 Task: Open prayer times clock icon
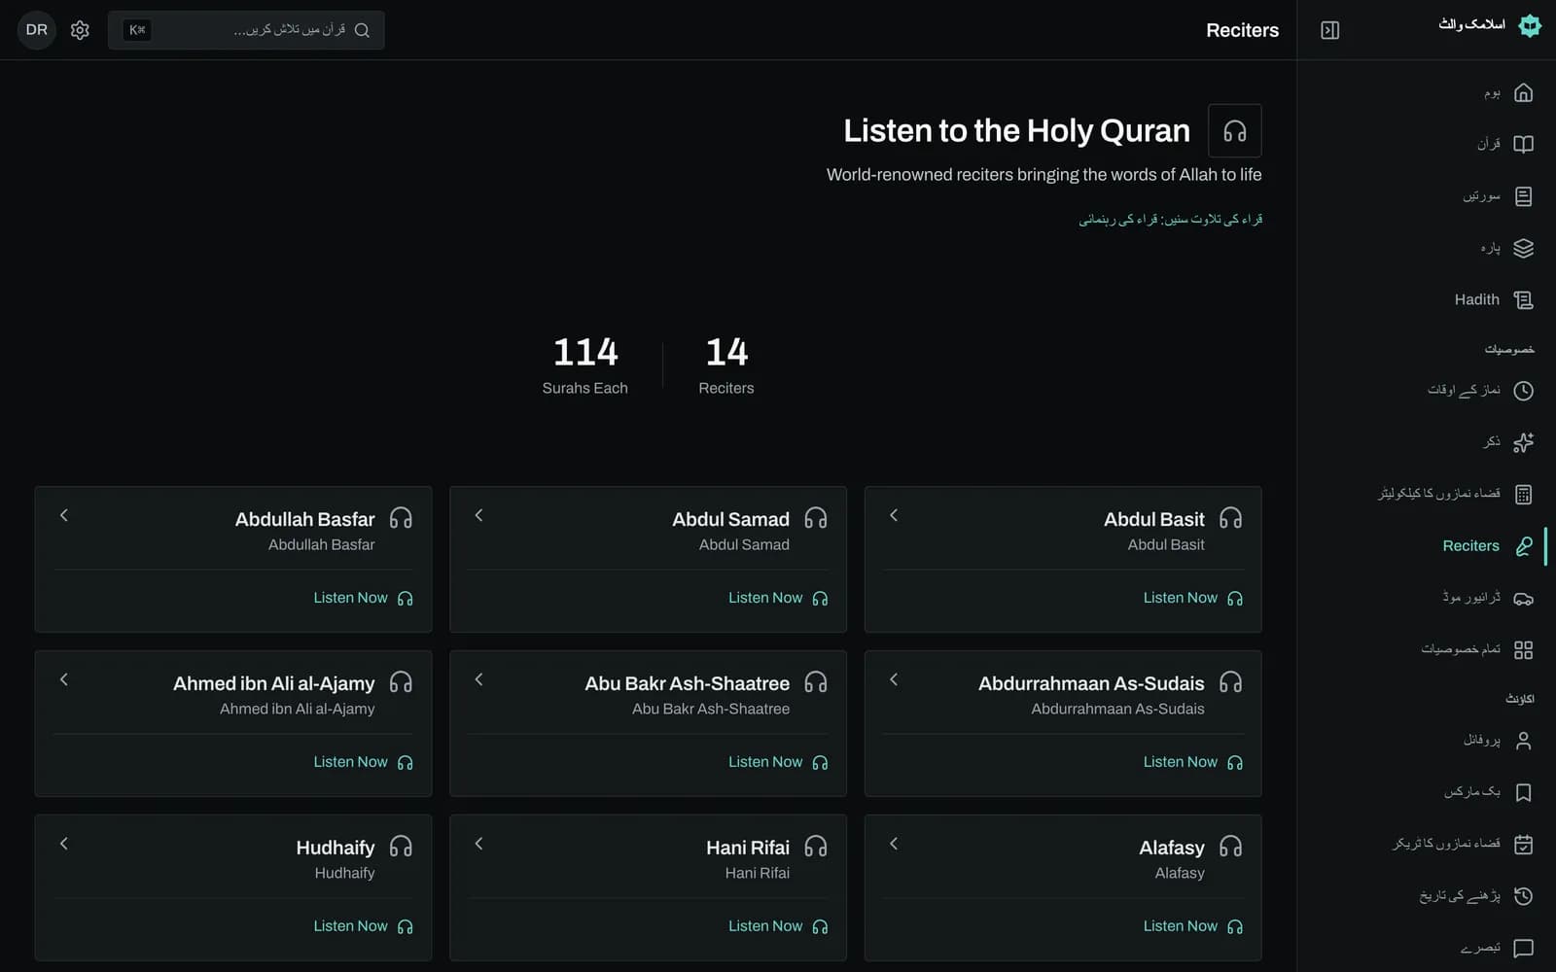pyautogui.click(x=1523, y=390)
